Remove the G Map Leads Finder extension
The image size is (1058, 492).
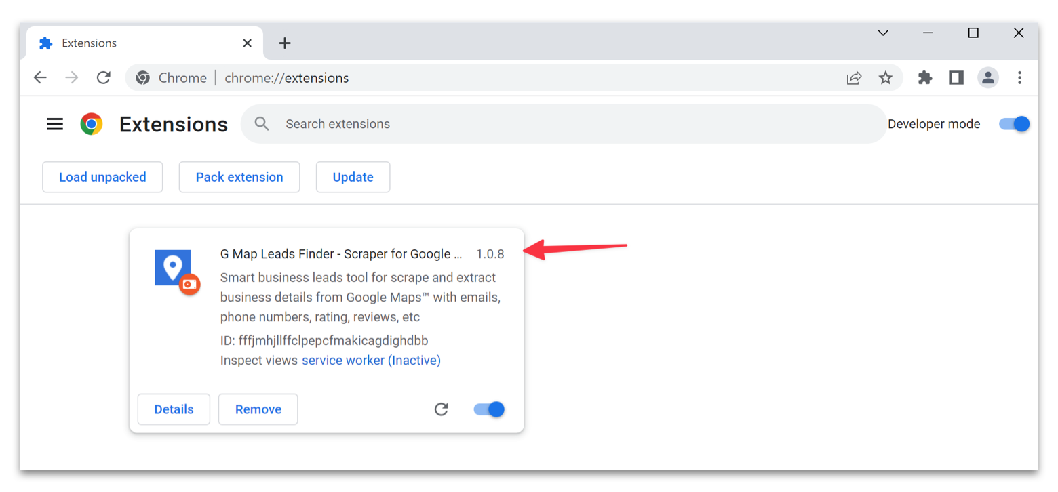tap(258, 409)
